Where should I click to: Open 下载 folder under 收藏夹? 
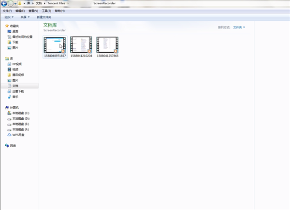coord(13,42)
